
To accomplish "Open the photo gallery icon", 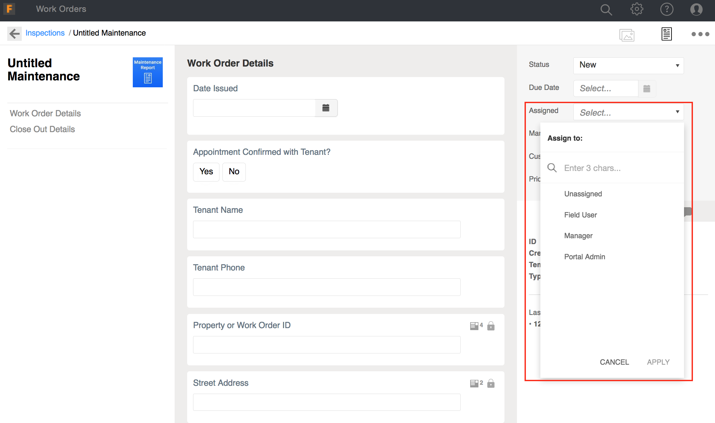I will click(627, 35).
